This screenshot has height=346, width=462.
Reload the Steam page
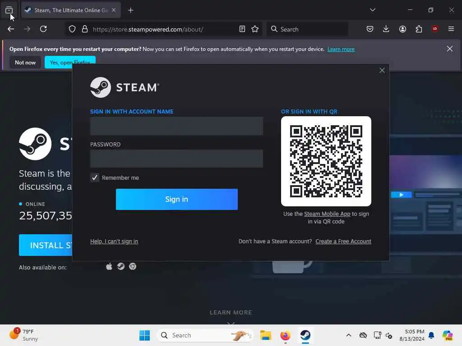click(43, 29)
